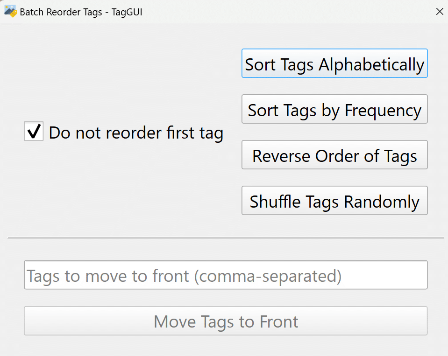Click the 'Do not reorder first tag' label
The height and width of the screenshot is (356, 448).
(136, 133)
